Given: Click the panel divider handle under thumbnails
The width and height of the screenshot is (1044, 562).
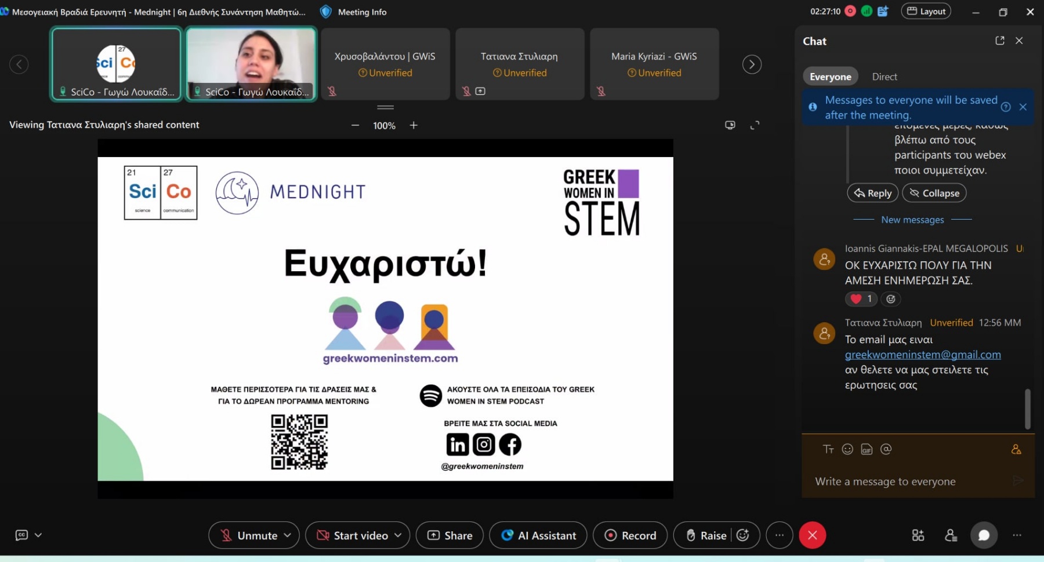Looking at the screenshot, I should coord(385,107).
